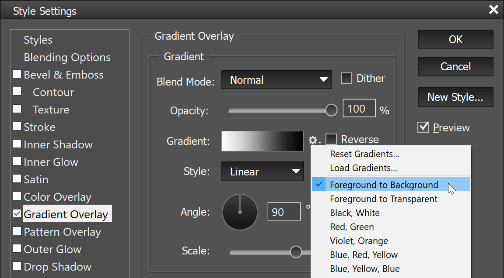Click the New Style... button

click(455, 97)
